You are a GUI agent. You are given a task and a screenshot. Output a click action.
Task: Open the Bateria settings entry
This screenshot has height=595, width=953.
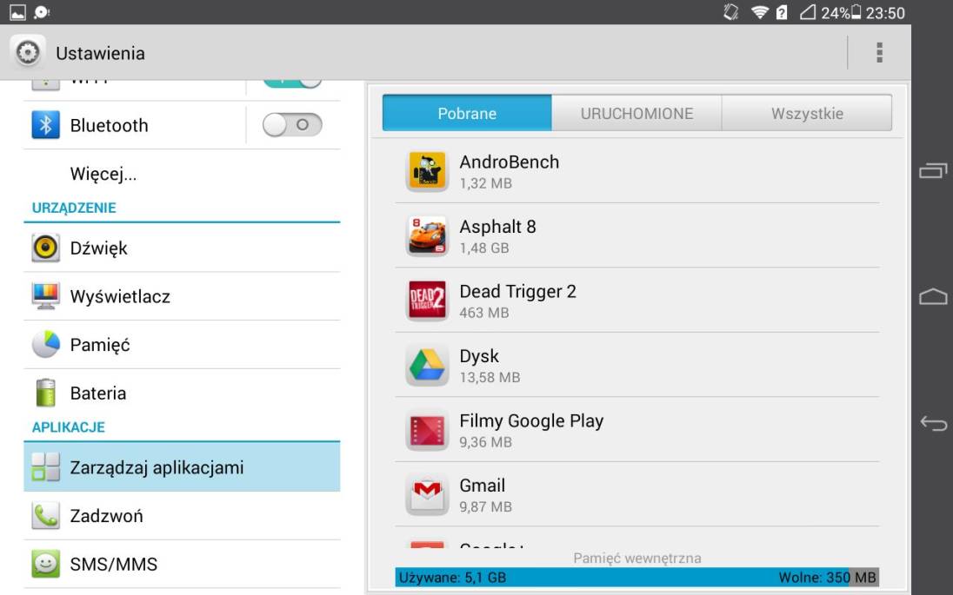tap(182, 393)
